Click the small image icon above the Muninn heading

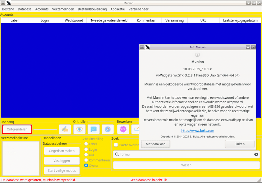198,55
